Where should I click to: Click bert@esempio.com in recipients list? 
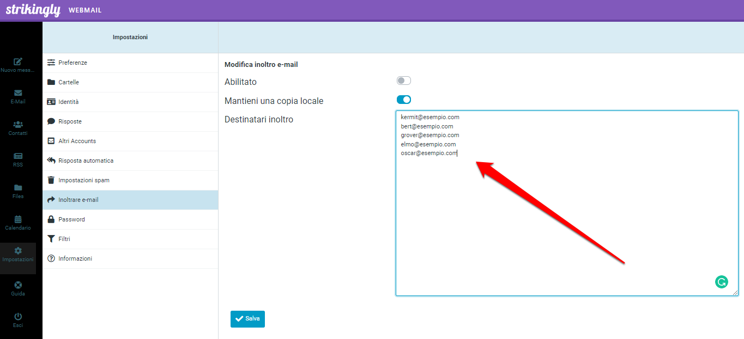pyautogui.click(x=427, y=126)
